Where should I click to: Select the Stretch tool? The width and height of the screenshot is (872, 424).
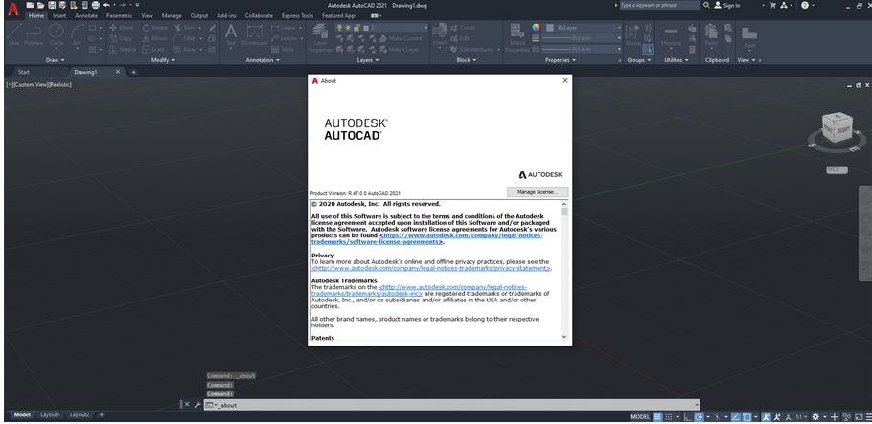(x=123, y=49)
